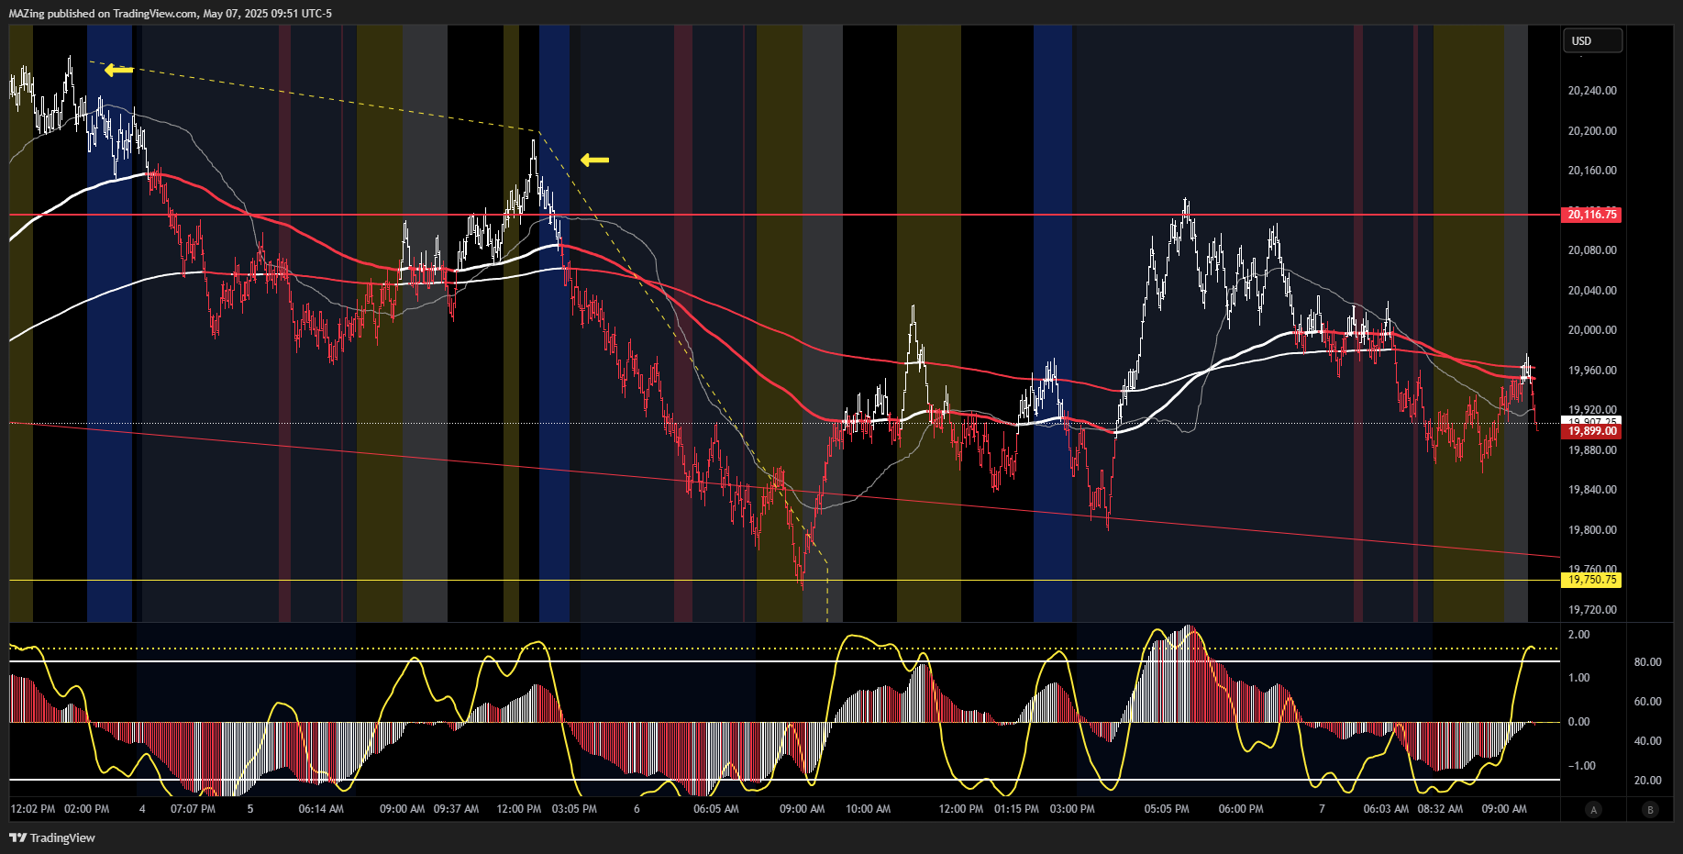Click the day 4 date label
Screen dimensions: 1683x854
coord(142,809)
